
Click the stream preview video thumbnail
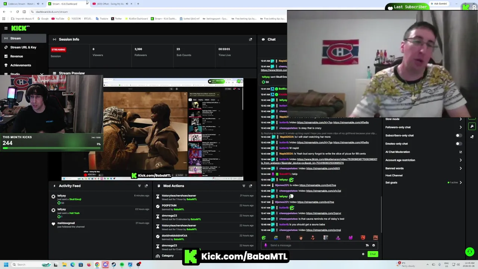point(152,129)
